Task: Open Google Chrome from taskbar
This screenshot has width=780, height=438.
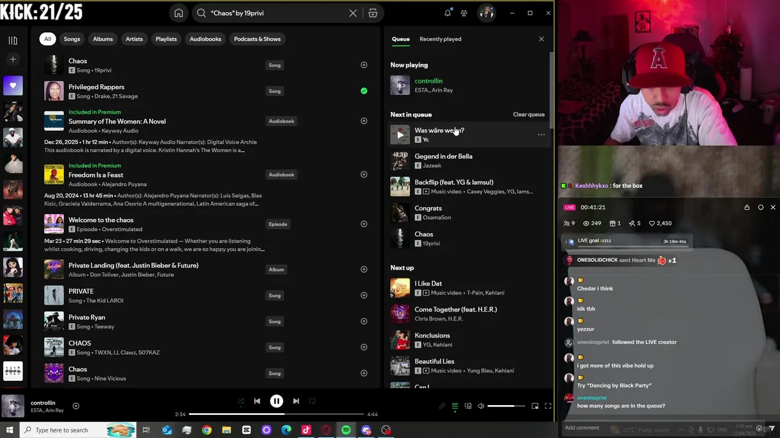Action: click(x=207, y=430)
